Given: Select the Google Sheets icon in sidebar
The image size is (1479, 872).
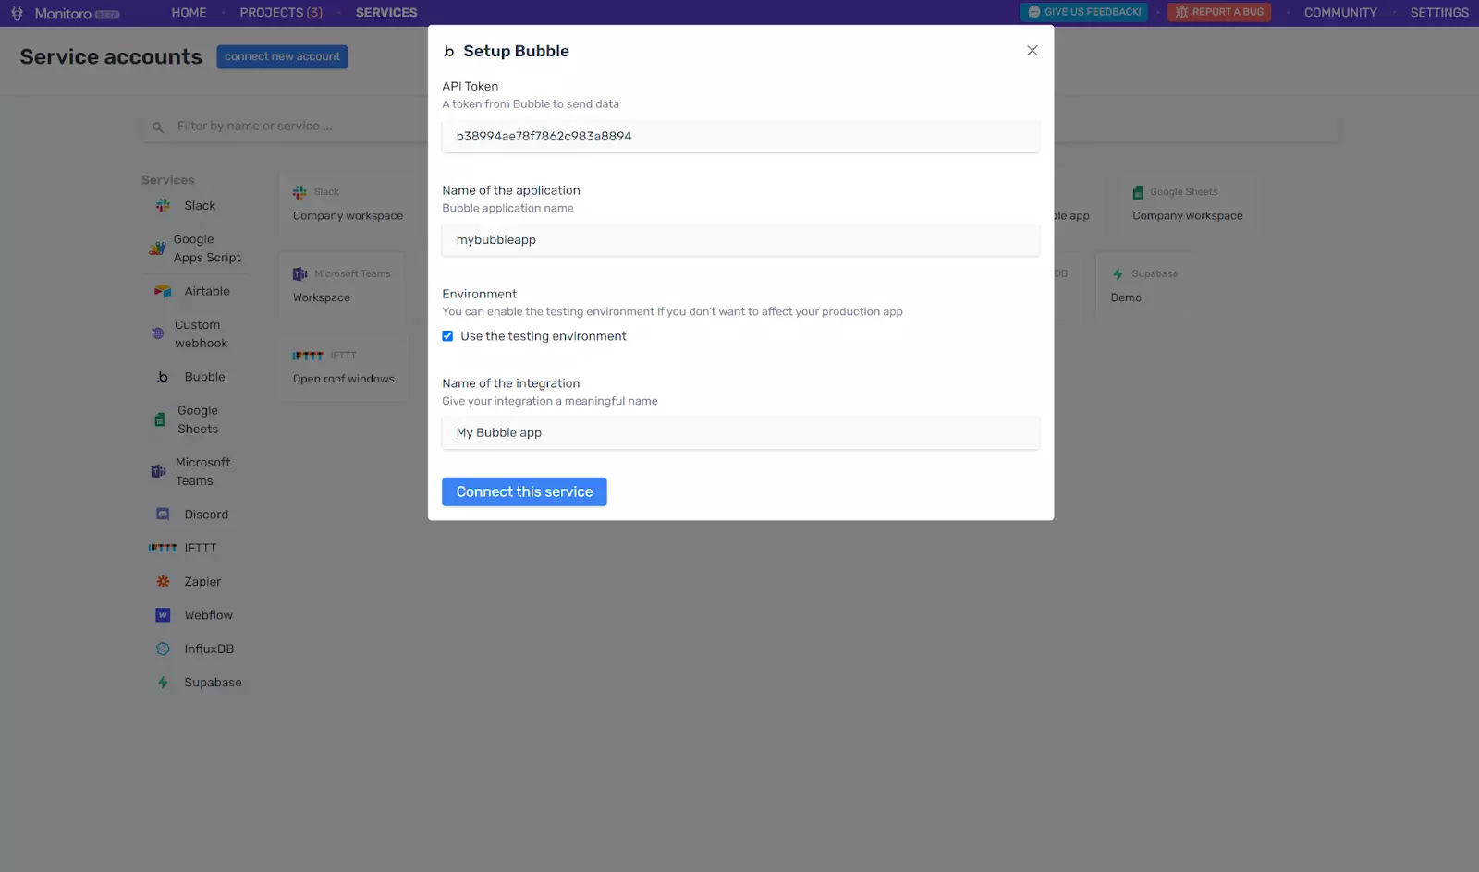Looking at the screenshot, I should 160,419.
